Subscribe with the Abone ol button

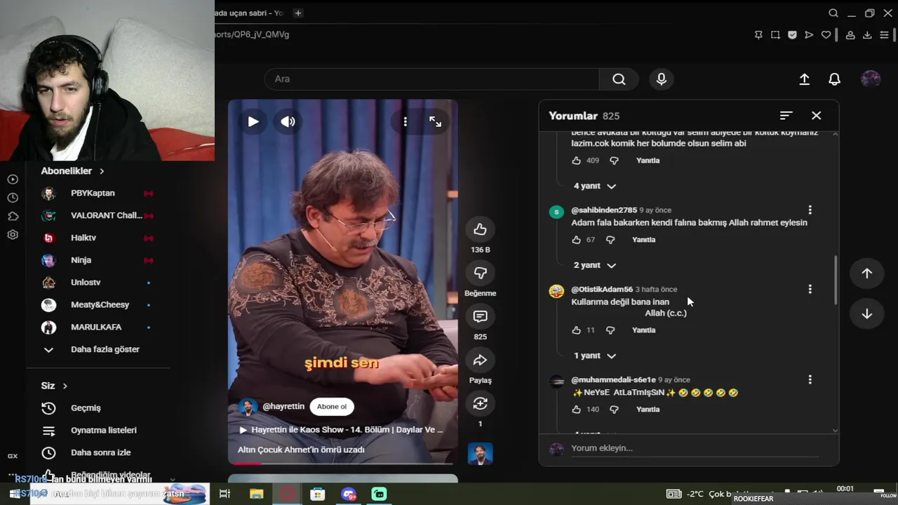point(332,407)
